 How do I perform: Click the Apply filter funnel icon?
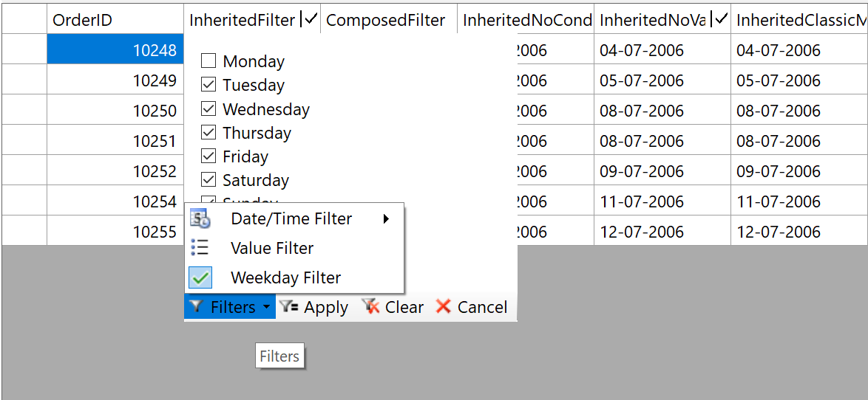(289, 307)
